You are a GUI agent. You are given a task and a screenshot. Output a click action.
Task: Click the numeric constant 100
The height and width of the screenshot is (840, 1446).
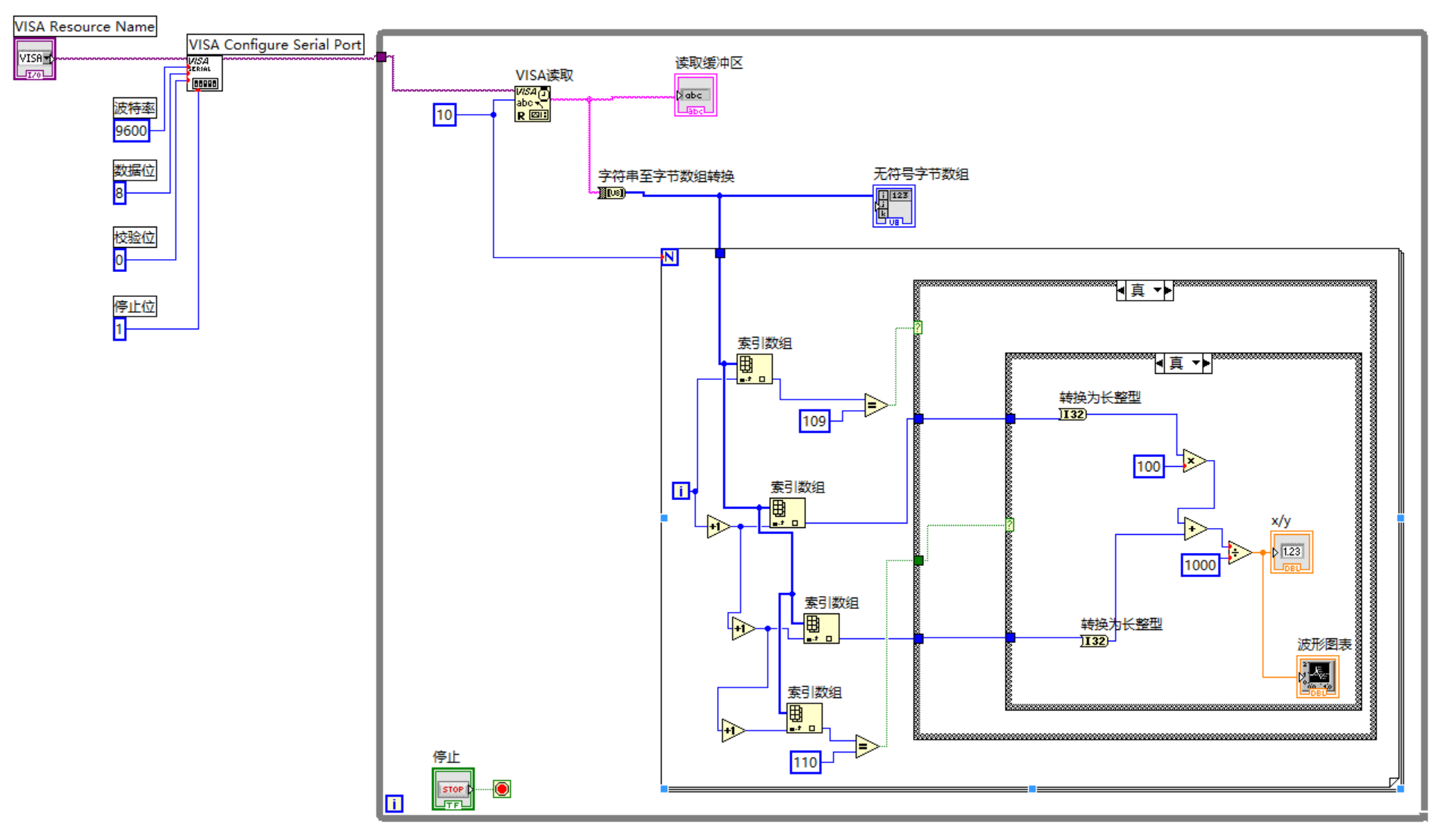click(x=1149, y=467)
